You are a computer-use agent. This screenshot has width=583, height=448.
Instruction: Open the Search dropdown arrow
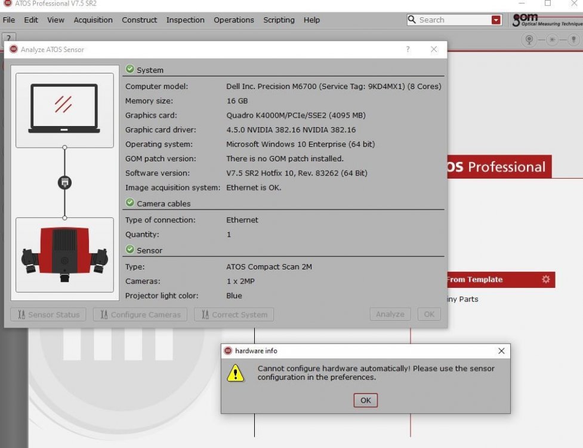tap(495, 20)
